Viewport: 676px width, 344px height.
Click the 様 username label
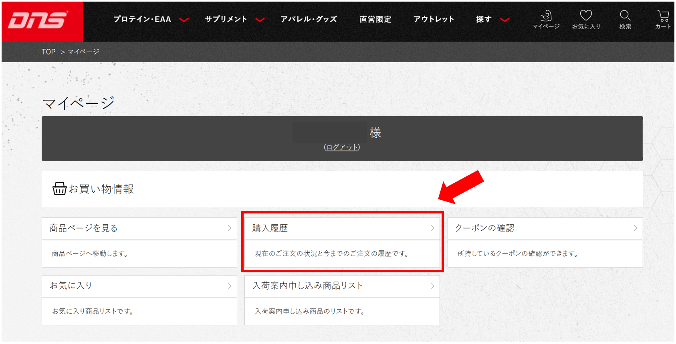tap(375, 133)
